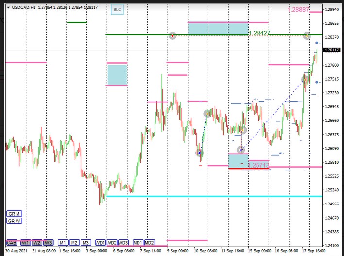The width and height of the screenshot is (344, 256).
Task: Disable the W3 level button
Action: 48,242
